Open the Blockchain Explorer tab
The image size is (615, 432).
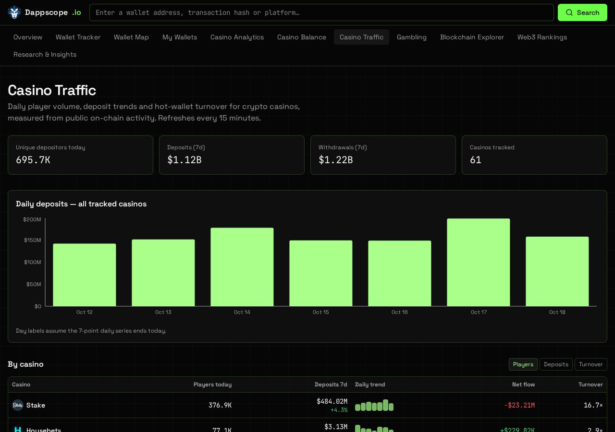pyautogui.click(x=472, y=37)
